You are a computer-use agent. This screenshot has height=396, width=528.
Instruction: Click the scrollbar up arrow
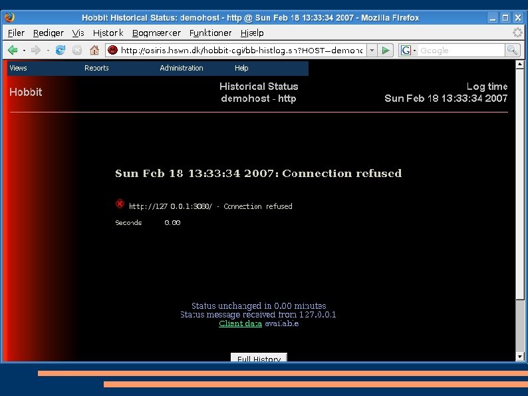(520, 65)
